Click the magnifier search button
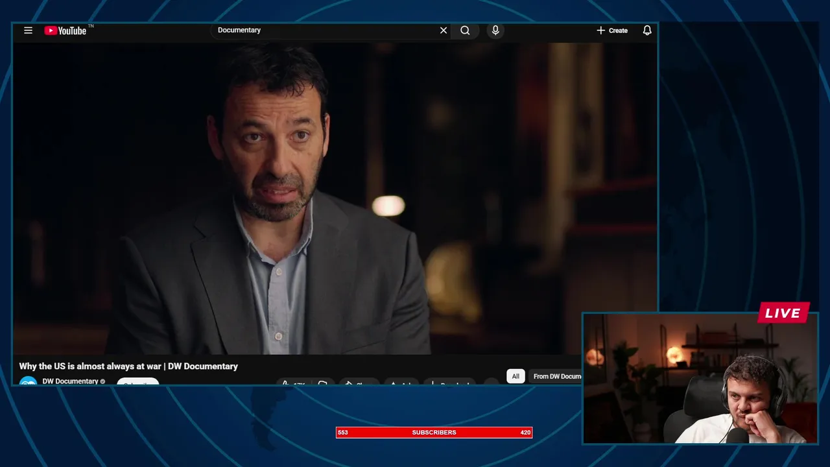The height and width of the screenshot is (467, 830). tap(465, 30)
